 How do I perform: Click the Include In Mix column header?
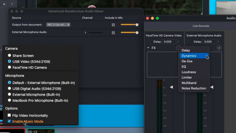pyautogui.click(x=114, y=18)
